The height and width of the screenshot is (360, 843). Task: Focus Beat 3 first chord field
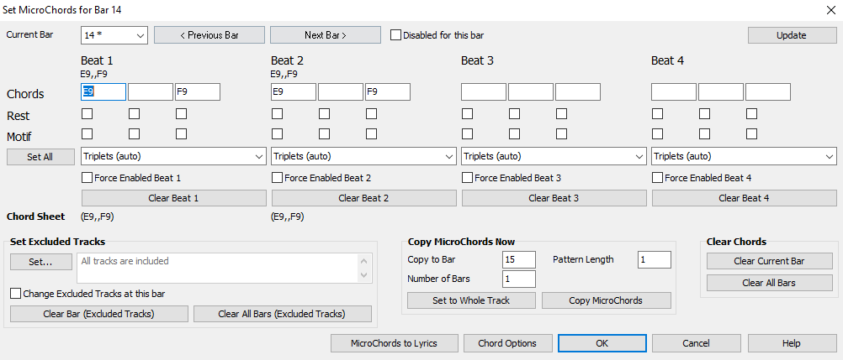tap(484, 91)
